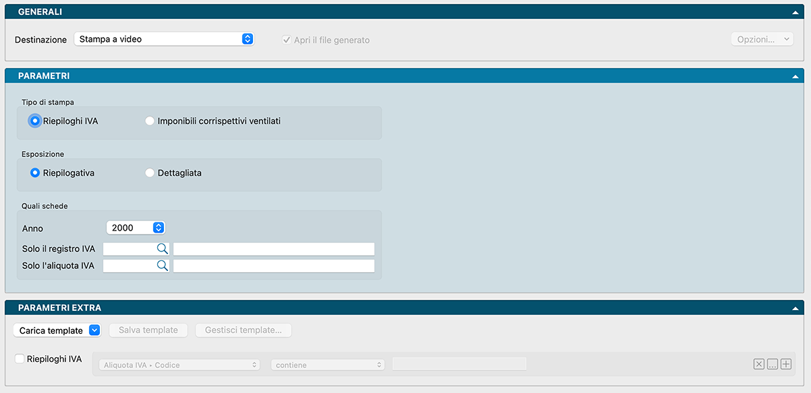Viewport: 811px width, 393px height.
Task: Enable the Riepiloghi IVA extra parameter checkbox
Action: [20, 359]
